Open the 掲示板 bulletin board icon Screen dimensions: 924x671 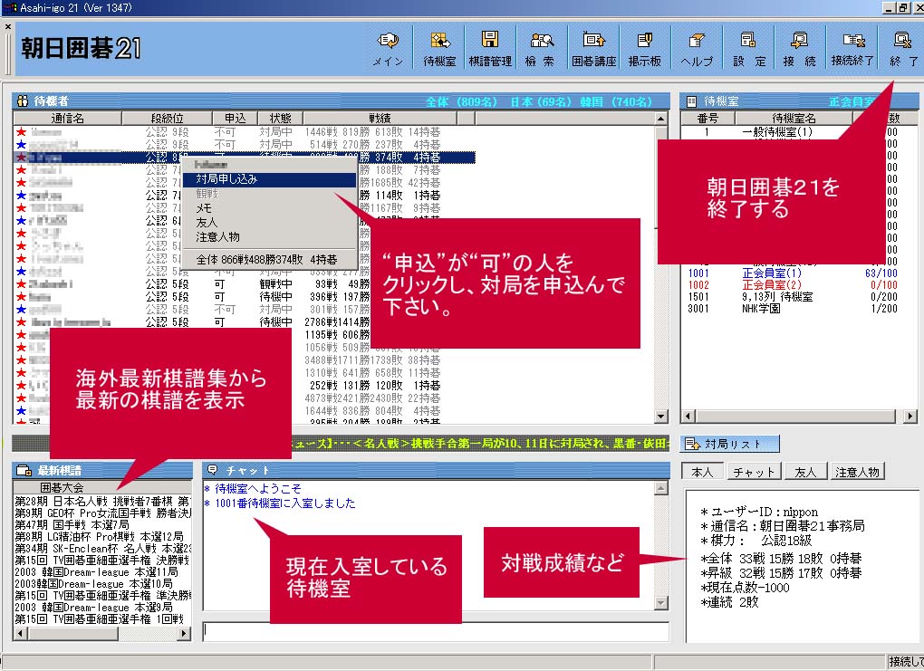[x=645, y=48]
